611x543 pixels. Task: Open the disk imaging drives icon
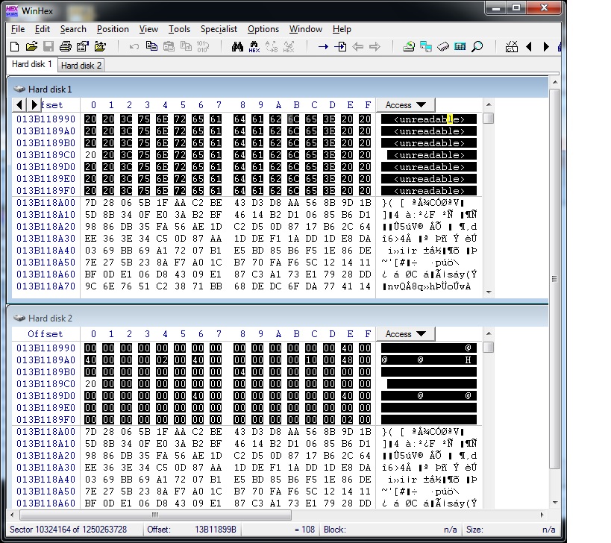click(x=426, y=45)
